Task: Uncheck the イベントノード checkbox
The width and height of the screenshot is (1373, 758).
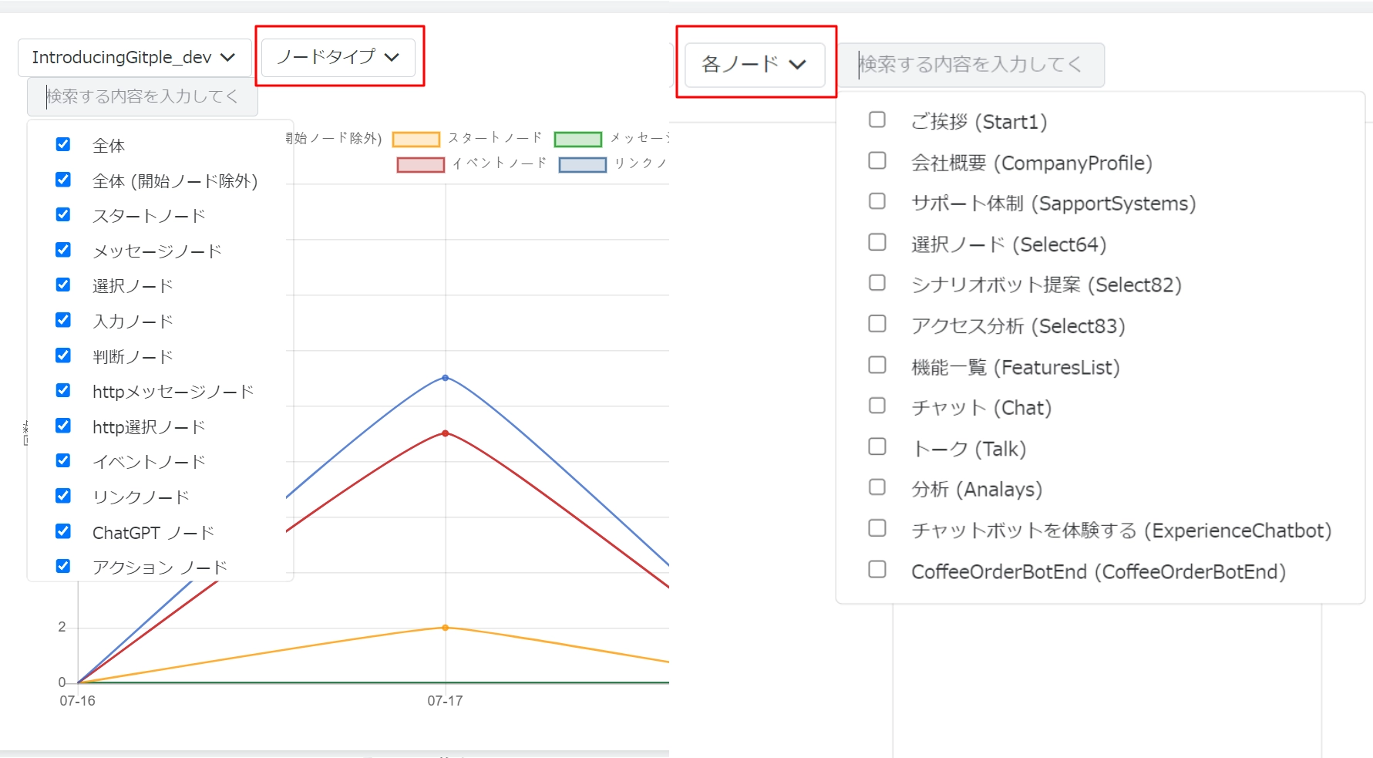Action: 63,460
